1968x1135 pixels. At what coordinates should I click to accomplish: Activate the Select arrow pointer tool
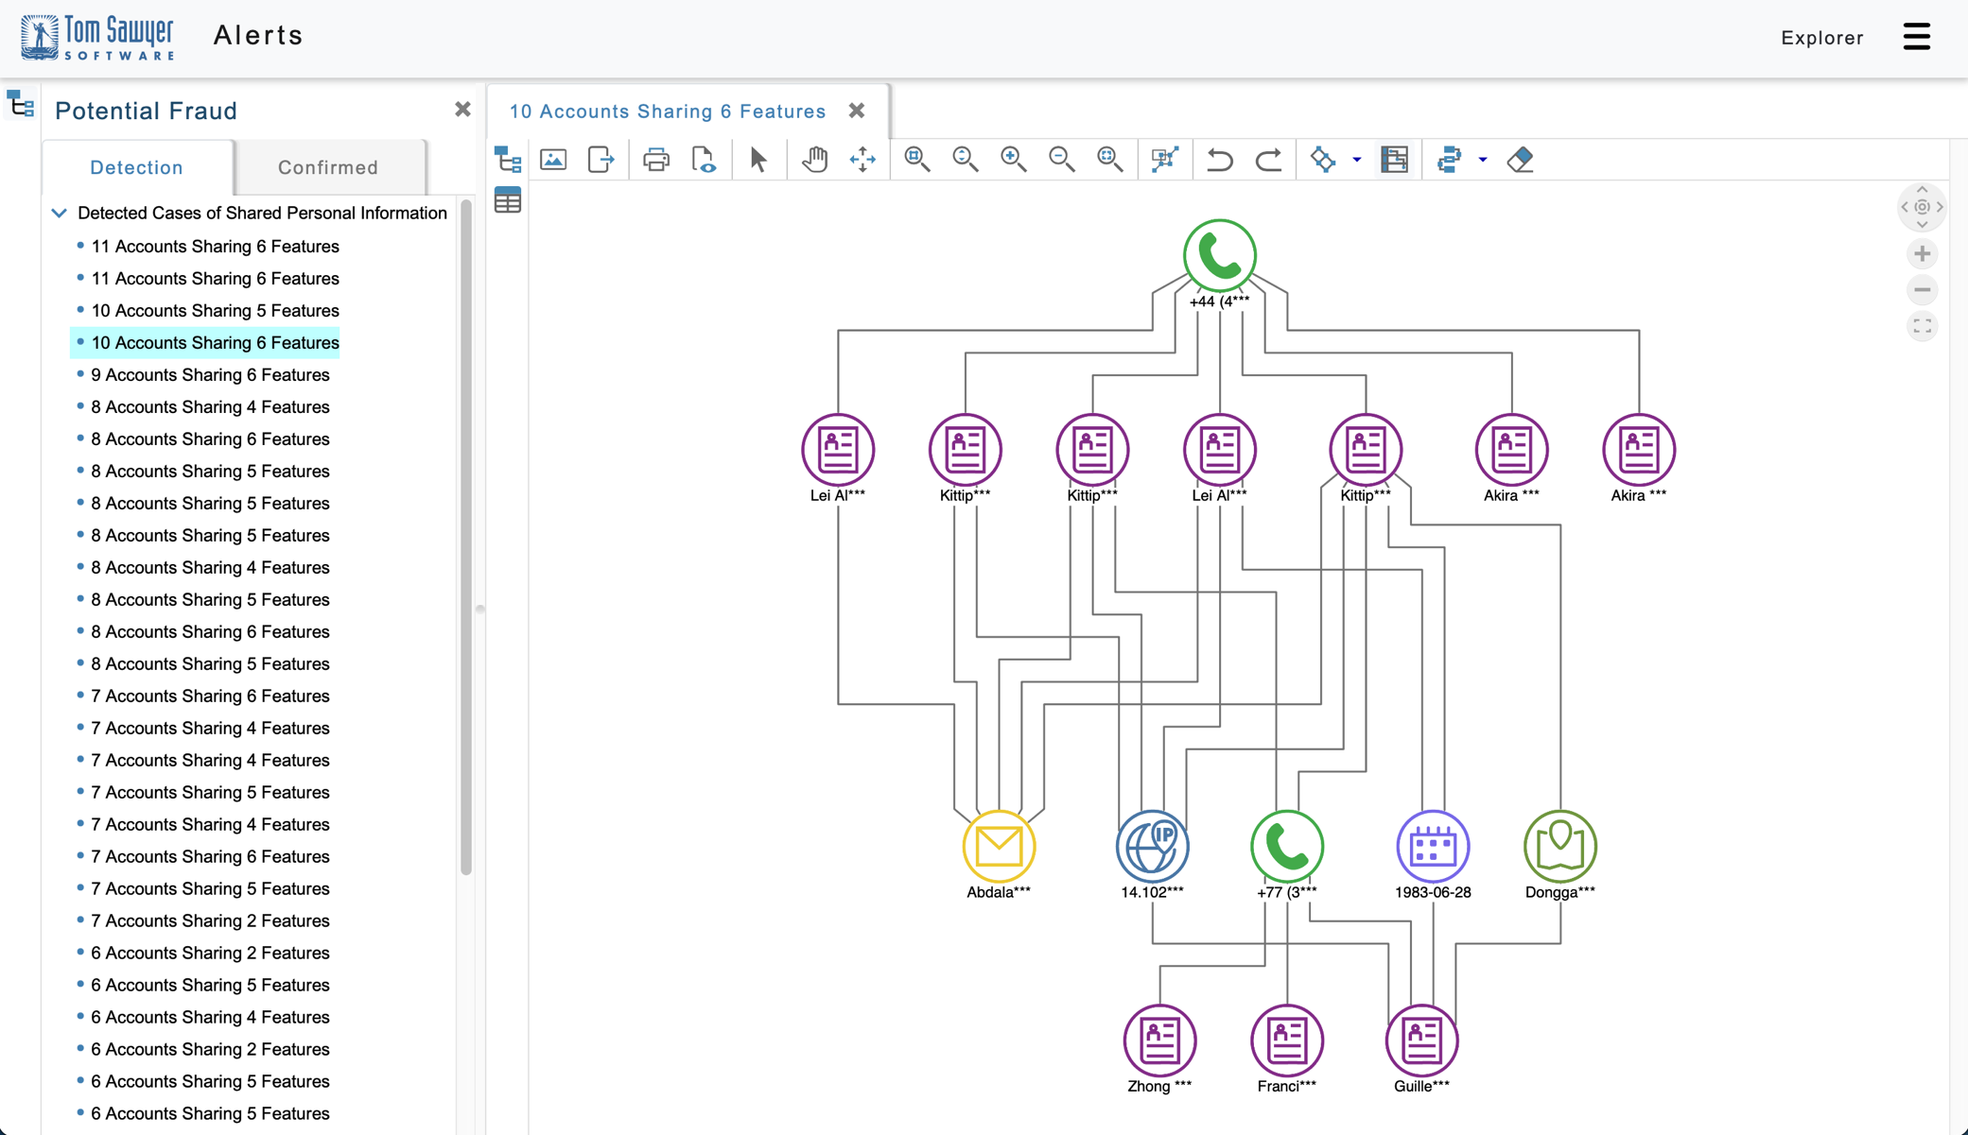pos(758,160)
